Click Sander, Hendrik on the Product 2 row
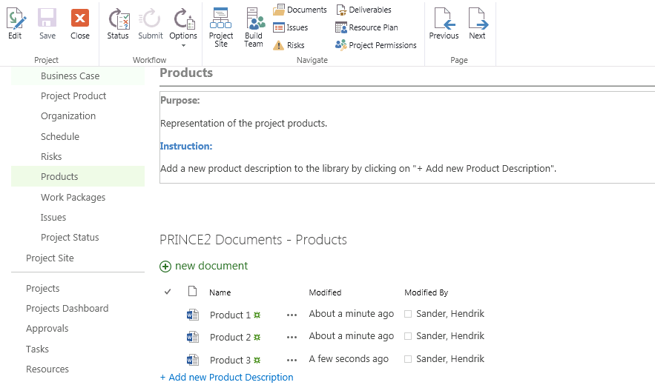This screenshot has height=385, width=655. (x=450, y=336)
